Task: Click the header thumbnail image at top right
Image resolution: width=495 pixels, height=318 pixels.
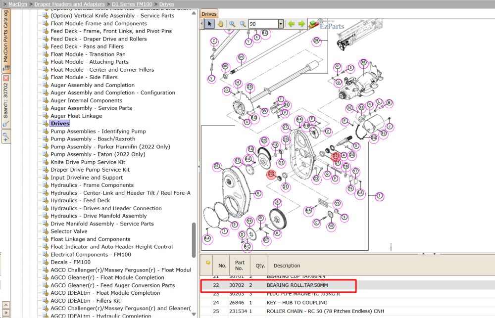Action: [359, 35]
